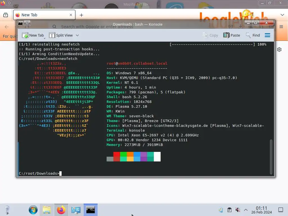Open new tab personalize gear icon

point(279,49)
